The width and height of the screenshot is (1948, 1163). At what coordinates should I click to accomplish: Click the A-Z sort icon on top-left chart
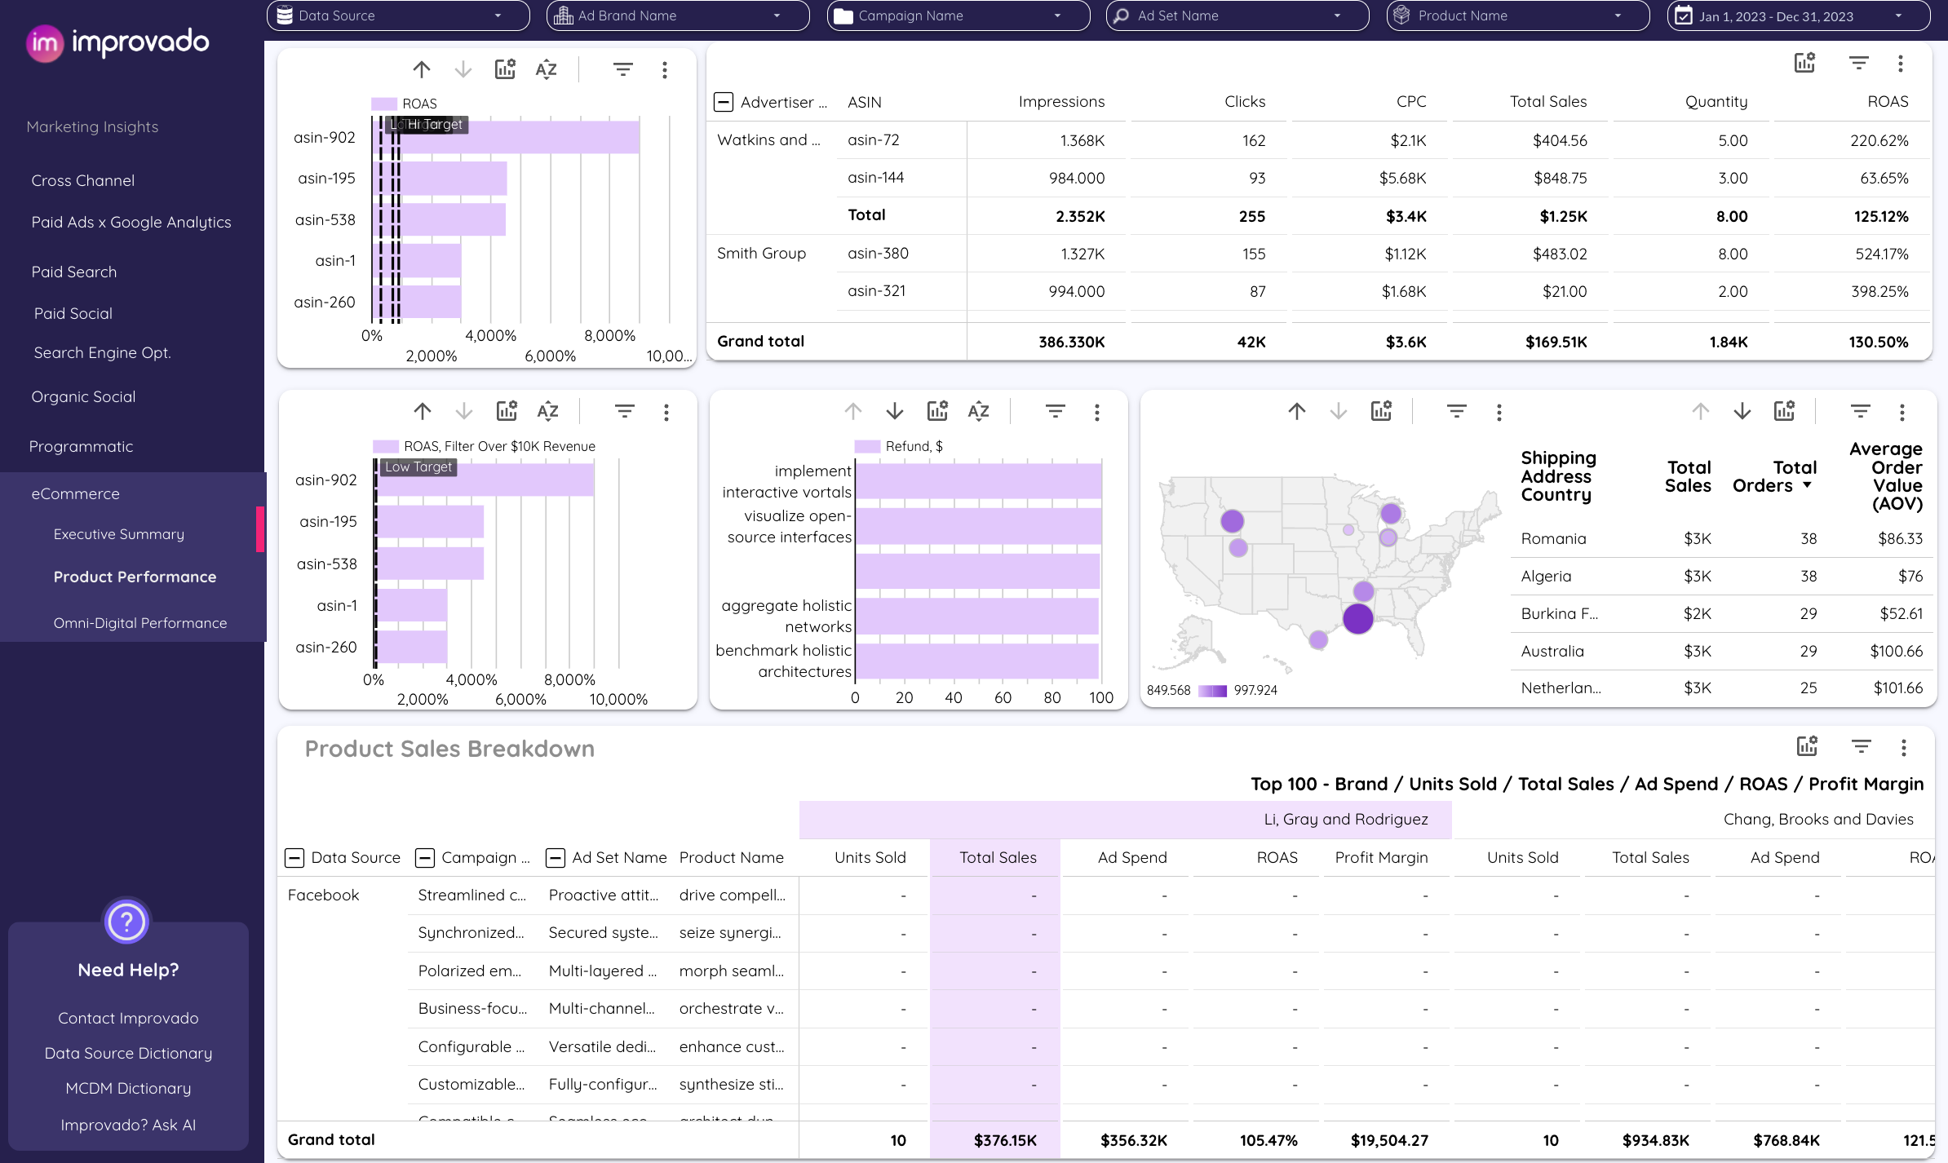pos(546,69)
